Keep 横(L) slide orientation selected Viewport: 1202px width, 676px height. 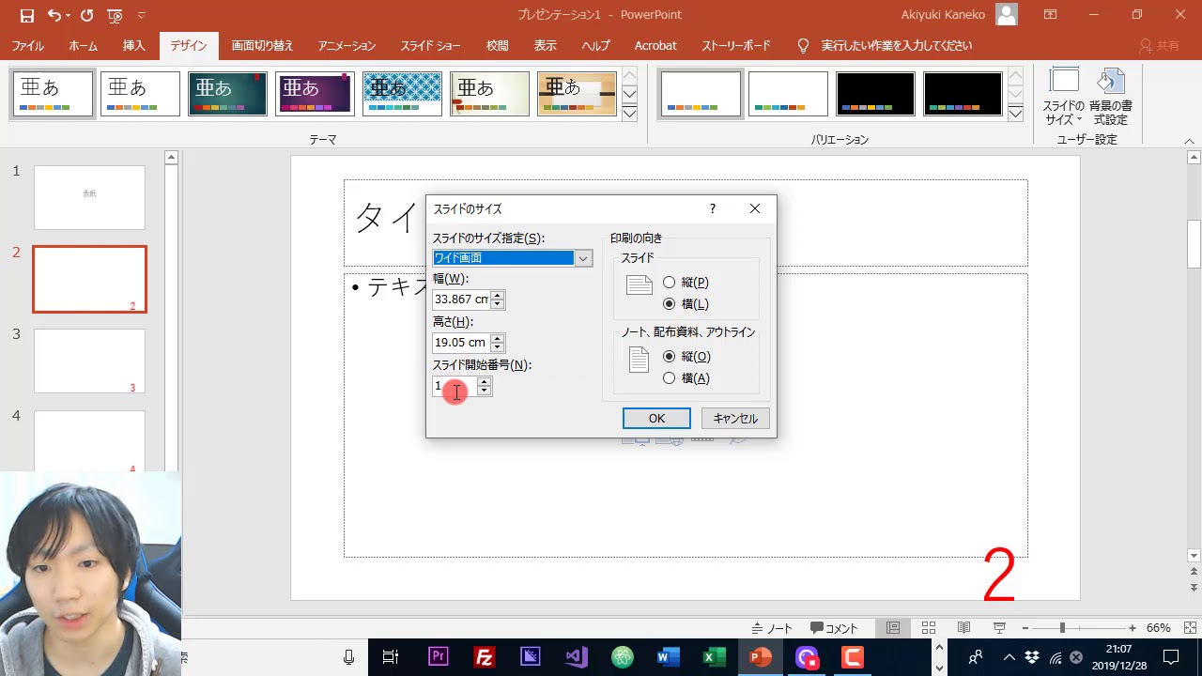point(670,303)
